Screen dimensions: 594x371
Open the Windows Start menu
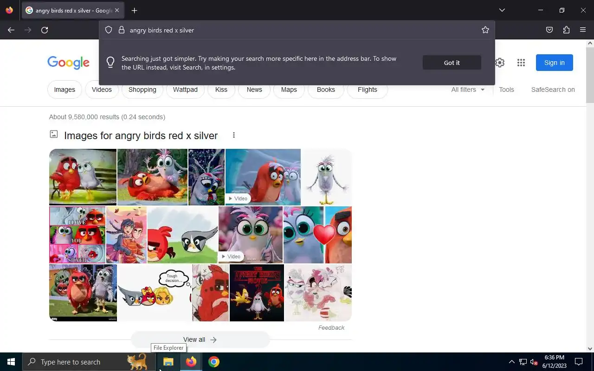click(x=11, y=362)
